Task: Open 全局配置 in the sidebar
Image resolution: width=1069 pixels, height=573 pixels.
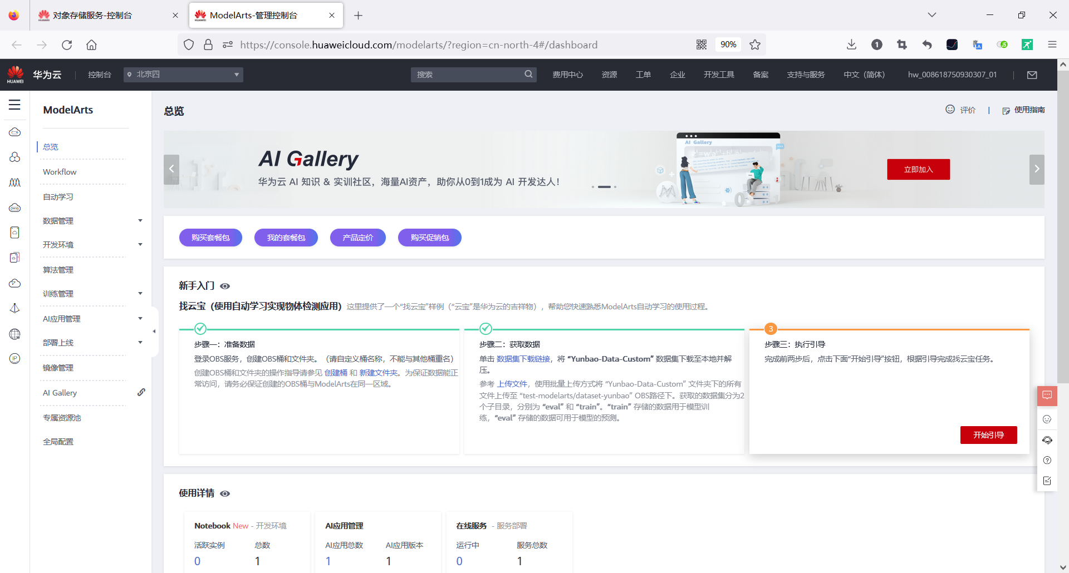Action: pos(58,442)
